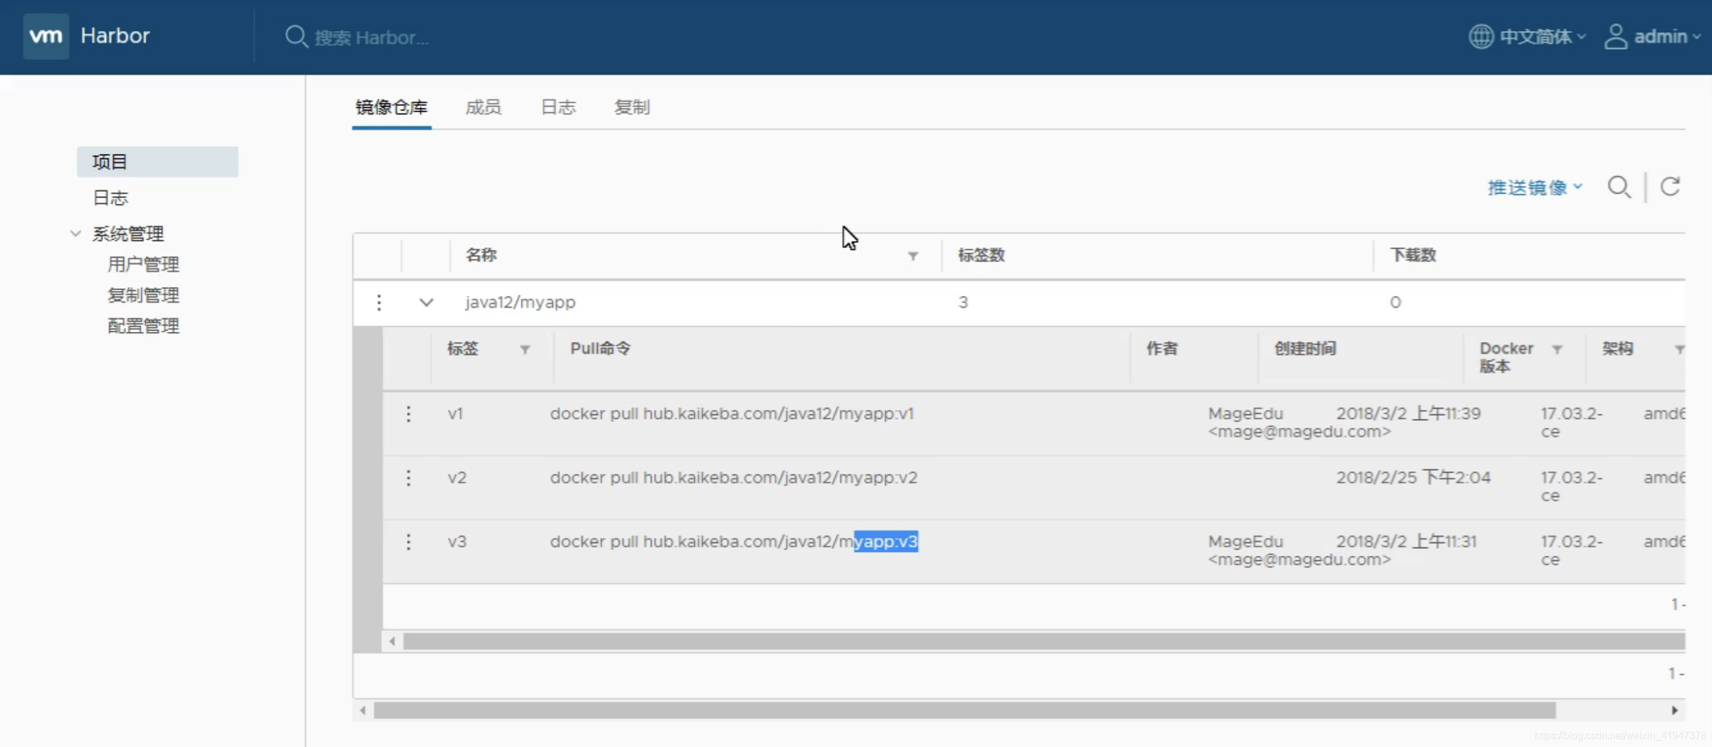This screenshot has width=1712, height=747.
Task: Select 日志 in the sidebar
Action: 110,198
